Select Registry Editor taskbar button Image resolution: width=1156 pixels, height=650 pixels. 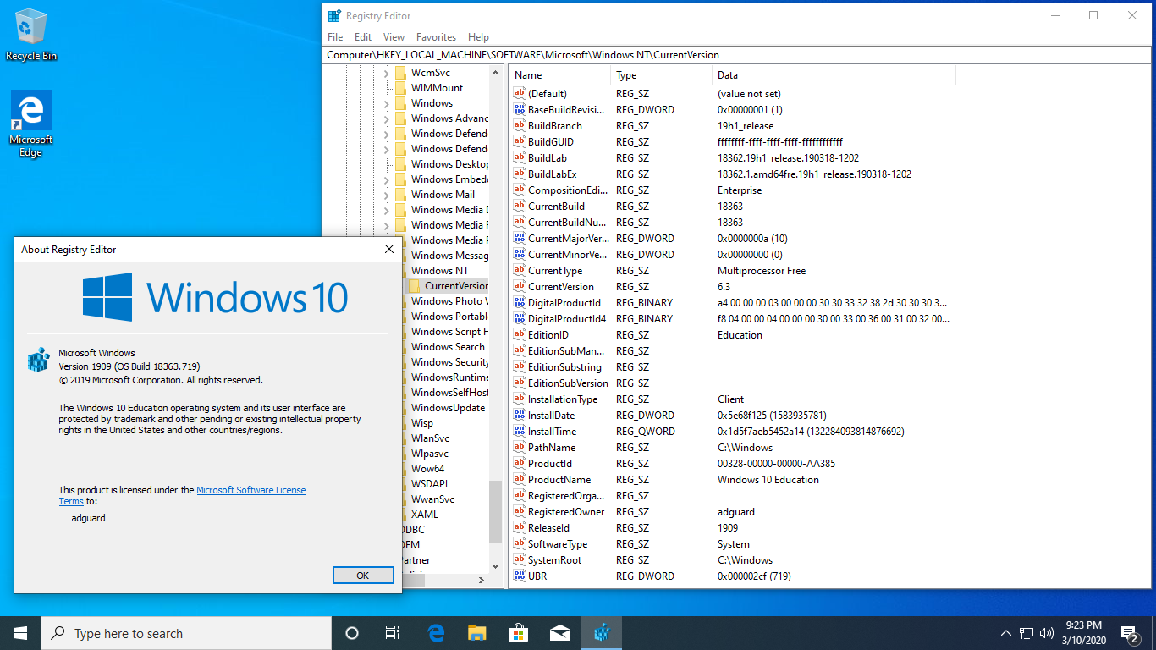[602, 633]
